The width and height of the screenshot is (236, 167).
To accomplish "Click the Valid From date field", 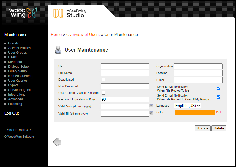I will 125,106.
